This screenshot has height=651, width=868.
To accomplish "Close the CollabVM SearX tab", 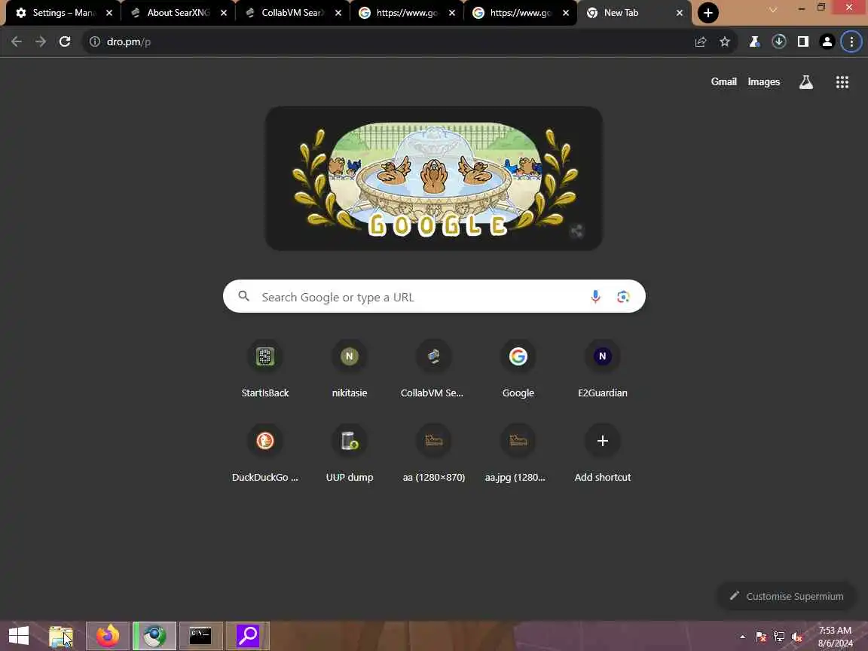I will (338, 13).
